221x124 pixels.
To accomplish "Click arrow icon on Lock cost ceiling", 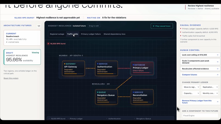I will pyautogui.click(x=217, y=55).
